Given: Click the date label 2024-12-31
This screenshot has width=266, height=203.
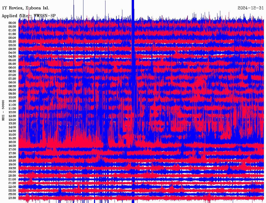Looking at the screenshot, I should point(251,8).
